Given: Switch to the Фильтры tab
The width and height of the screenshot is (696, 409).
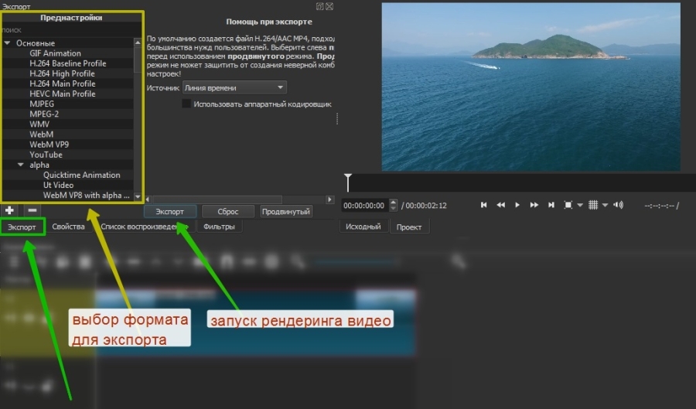Looking at the screenshot, I should coord(219,227).
